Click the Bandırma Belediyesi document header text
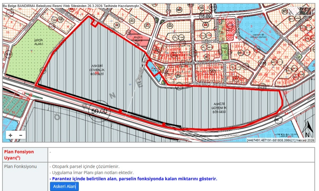 (71, 6)
